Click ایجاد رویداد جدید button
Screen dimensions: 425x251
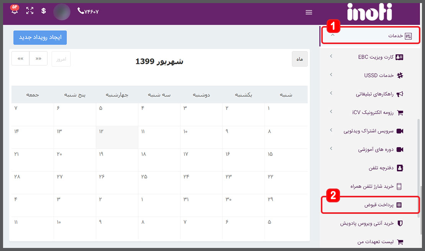[x=40, y=38]
